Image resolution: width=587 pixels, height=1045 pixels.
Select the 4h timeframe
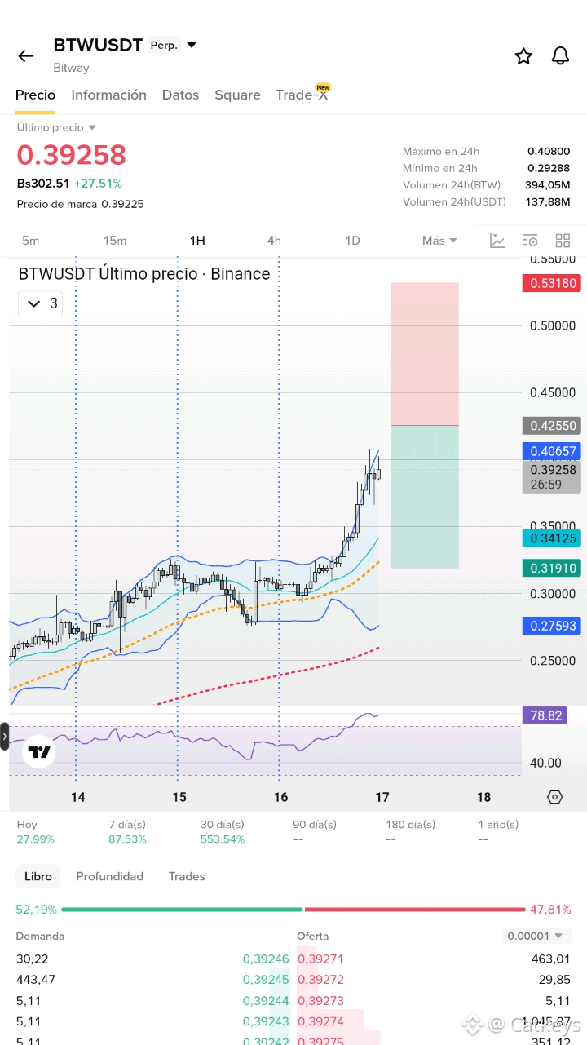click(x=274, y=241)
